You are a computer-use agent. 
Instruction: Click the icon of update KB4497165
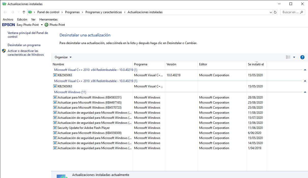click(x=55, y=103)
